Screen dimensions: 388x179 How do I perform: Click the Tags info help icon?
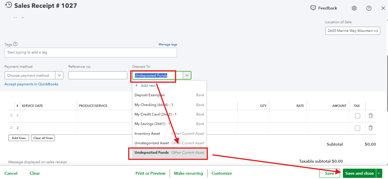(x=16, y=44)
